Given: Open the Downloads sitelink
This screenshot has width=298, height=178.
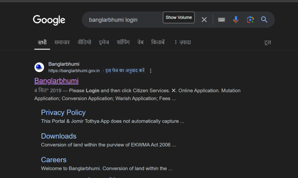Looking at the screenshot, I should point(59,136).
